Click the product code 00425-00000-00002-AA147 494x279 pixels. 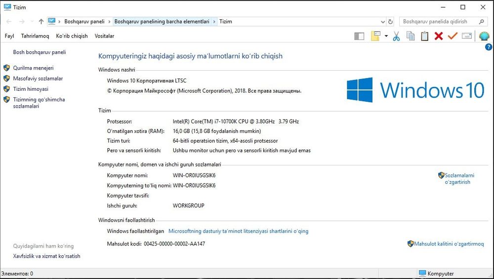click(x=174, y=244)
